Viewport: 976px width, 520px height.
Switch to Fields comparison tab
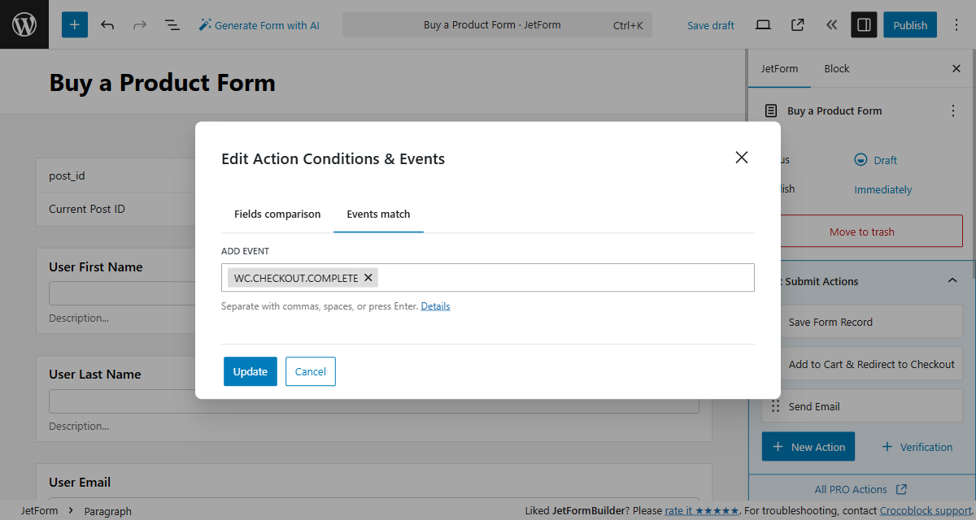click(x=277, y=214)
